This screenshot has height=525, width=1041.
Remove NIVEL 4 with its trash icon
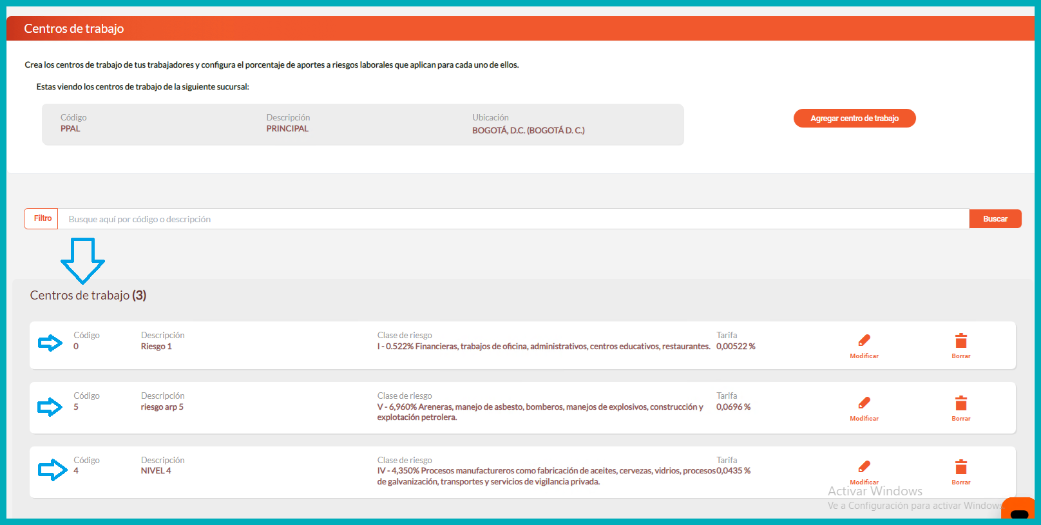[x=960, y=466]
